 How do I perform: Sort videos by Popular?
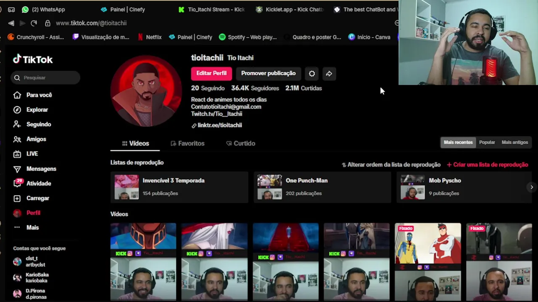pos(487,142)
